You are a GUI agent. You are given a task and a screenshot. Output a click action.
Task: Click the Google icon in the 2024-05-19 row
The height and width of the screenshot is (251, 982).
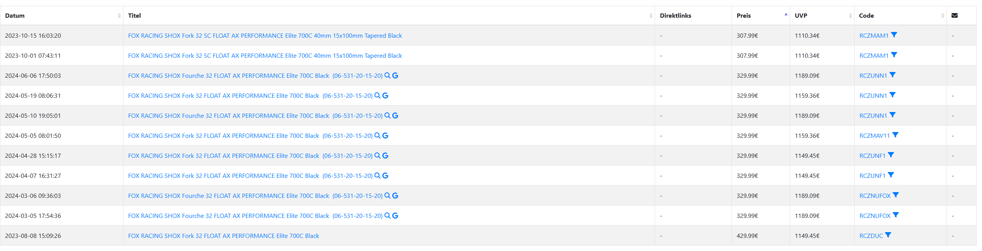click(385, 95)
